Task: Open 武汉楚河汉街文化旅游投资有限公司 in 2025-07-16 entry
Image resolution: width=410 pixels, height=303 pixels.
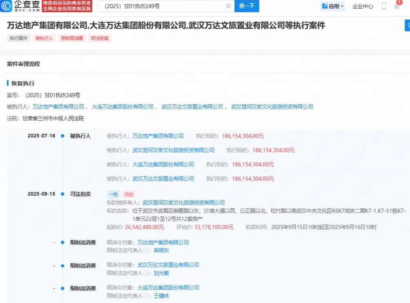Action: coord(174,150)
